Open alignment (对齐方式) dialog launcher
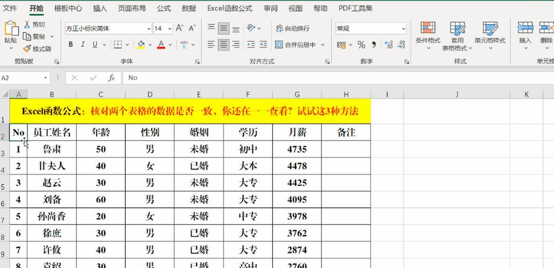 coord(327,62)
